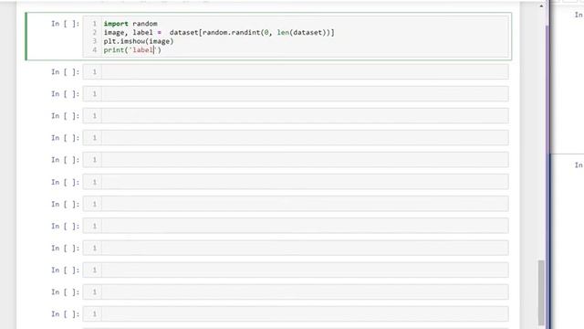Click the print('label') line
The height and width of the screenshot is (329, 584).
click(x=132, y=50)
